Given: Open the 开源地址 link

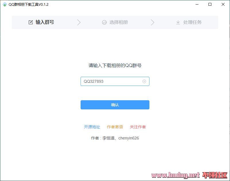Looking at the screenshot, I should (92, 127).
